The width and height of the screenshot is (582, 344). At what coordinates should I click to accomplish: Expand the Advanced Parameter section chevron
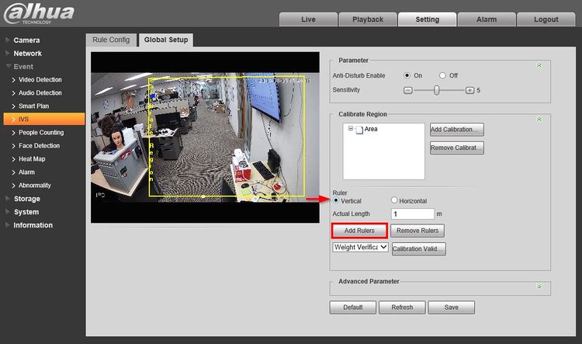pyautogui.click(x=539, y=286)
